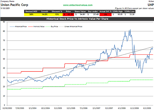Select the Historical Price legend entry
This screenshot has width=154, height=110.
[x=18, y=27]
